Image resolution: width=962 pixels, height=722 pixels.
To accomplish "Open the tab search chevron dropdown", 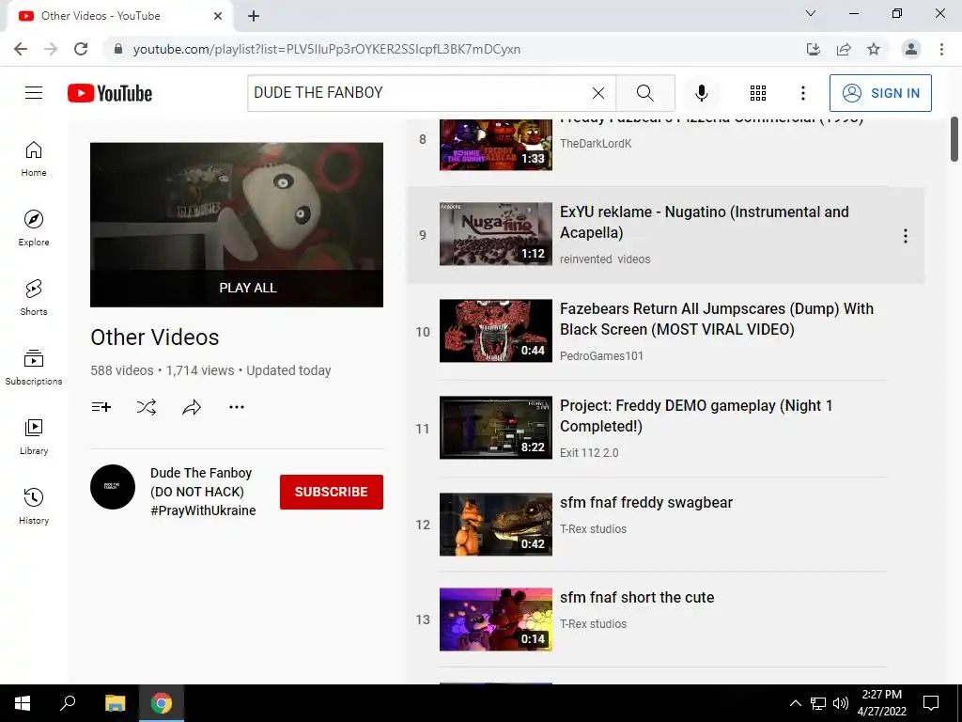I will (x=811, y=13).
